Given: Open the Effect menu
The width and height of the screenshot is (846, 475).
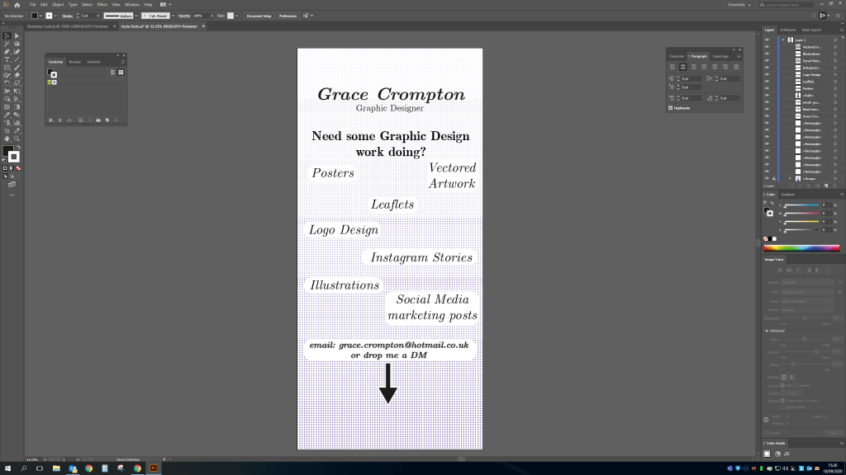Looking at the screenshot, I should pos(102,4).
